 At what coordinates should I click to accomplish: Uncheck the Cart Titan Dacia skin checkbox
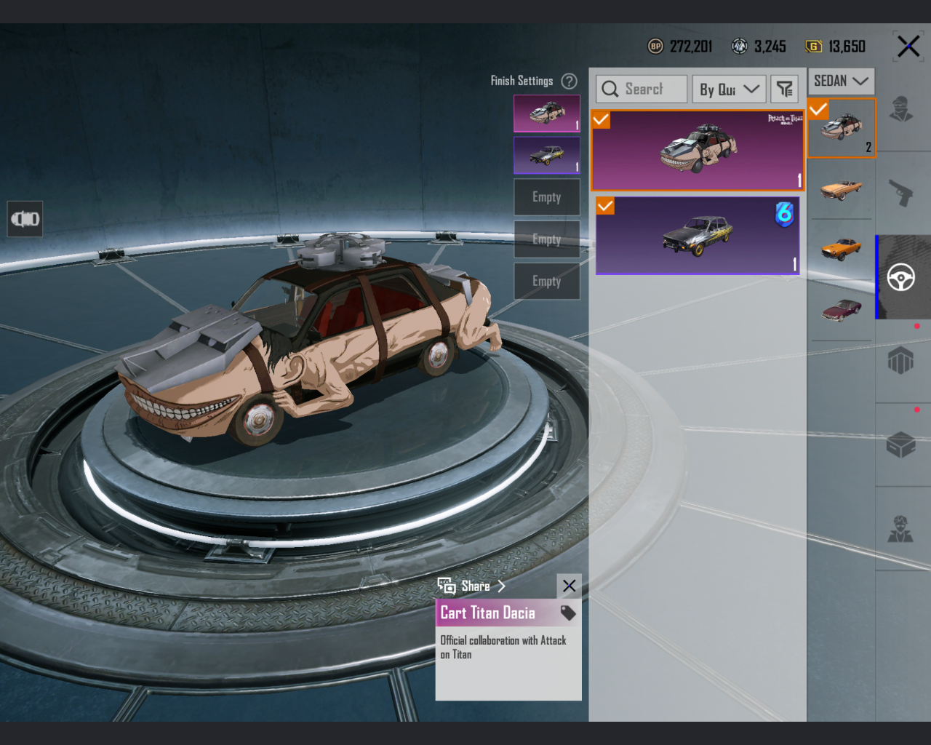pos(601,119)
